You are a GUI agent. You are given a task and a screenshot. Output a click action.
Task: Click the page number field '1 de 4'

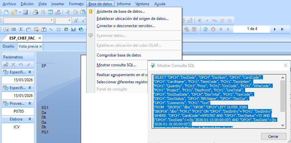point(252,29)
